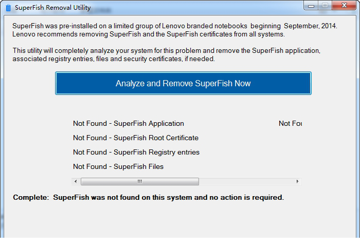Click the cut-off 'Not Fou' entry
The width and height of the screenshot is (360, 247).
(x=290, y=123)
